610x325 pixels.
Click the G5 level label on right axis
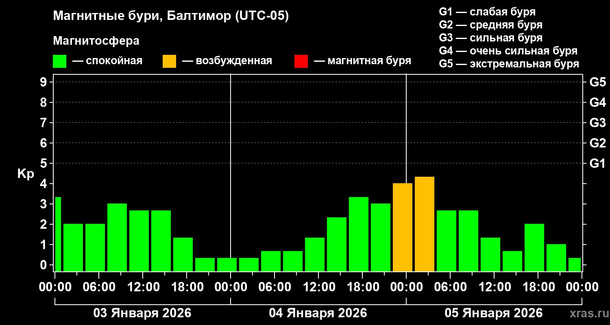[597, 82]
